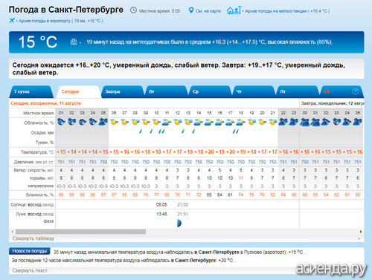Click the Давление, мм рт. ст. row label
Viewport: 372px width, 280px height.
[33, 162]
